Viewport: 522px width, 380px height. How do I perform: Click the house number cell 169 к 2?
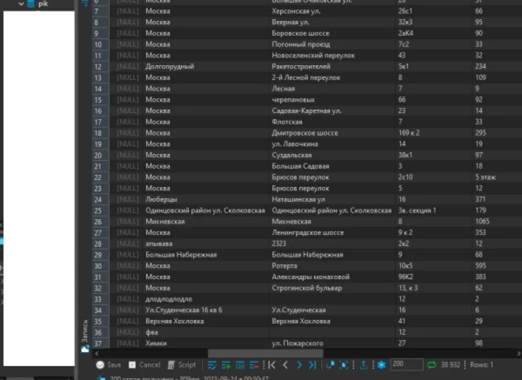pyautogui.click(x=433, y=133)
